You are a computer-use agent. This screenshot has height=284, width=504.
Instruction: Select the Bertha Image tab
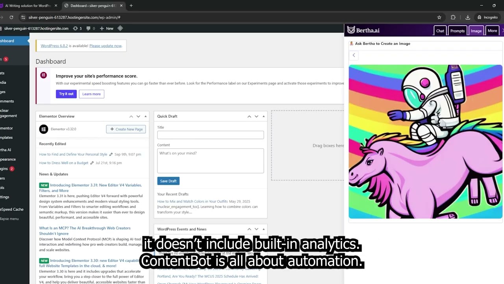click(x=476, y=31)
